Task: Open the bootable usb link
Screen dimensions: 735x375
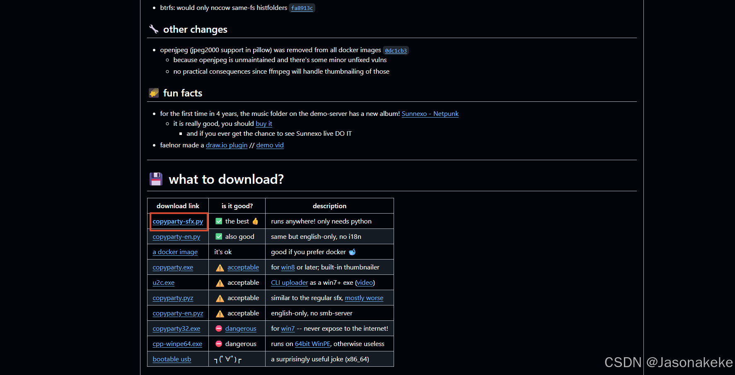Action: (x=172, y=359)
